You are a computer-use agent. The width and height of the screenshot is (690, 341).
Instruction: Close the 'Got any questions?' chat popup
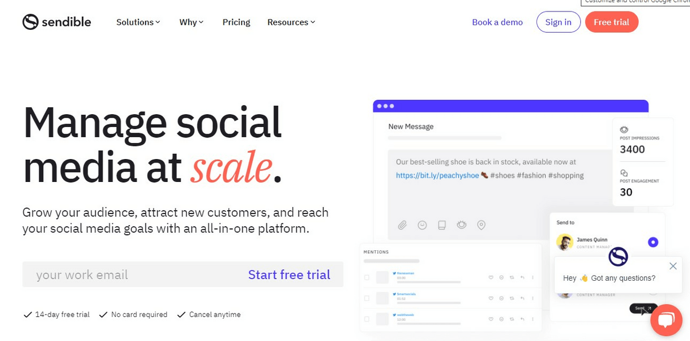(x=673, y=266)
